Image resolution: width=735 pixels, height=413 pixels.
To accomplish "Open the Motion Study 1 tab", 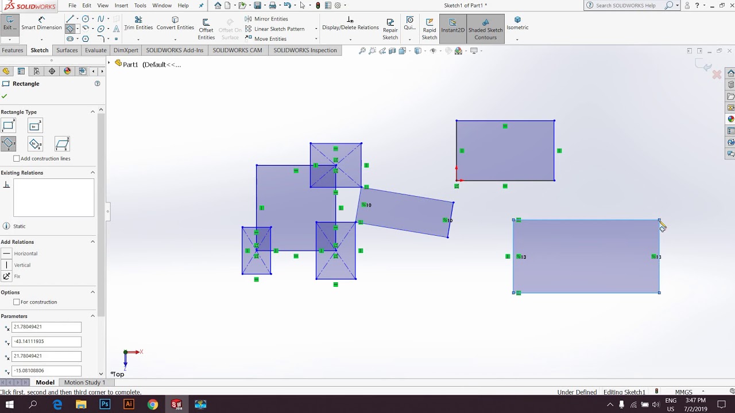I will pos(84,383).
